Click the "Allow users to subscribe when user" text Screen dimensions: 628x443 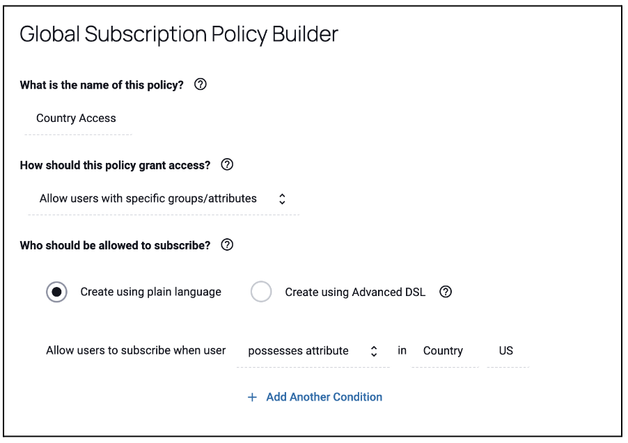coord(136,350)
